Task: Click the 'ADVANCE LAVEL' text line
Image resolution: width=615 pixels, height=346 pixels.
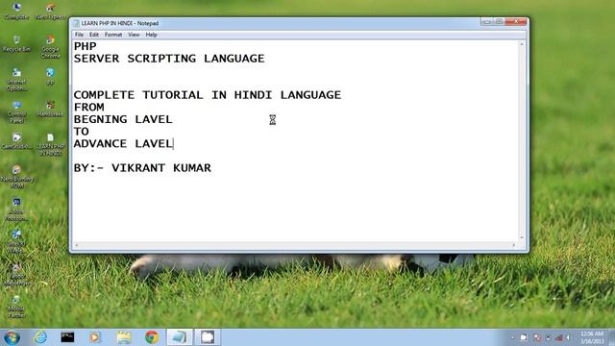Action: pyautogui.click(x=123, y=143)
